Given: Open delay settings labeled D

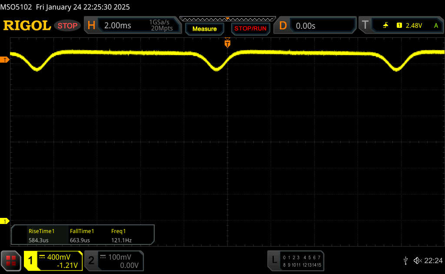Looking at the screenshot, I should tap(282, 26).
